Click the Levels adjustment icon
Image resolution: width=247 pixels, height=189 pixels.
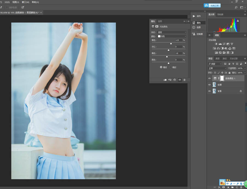click(x=220, y=44)
